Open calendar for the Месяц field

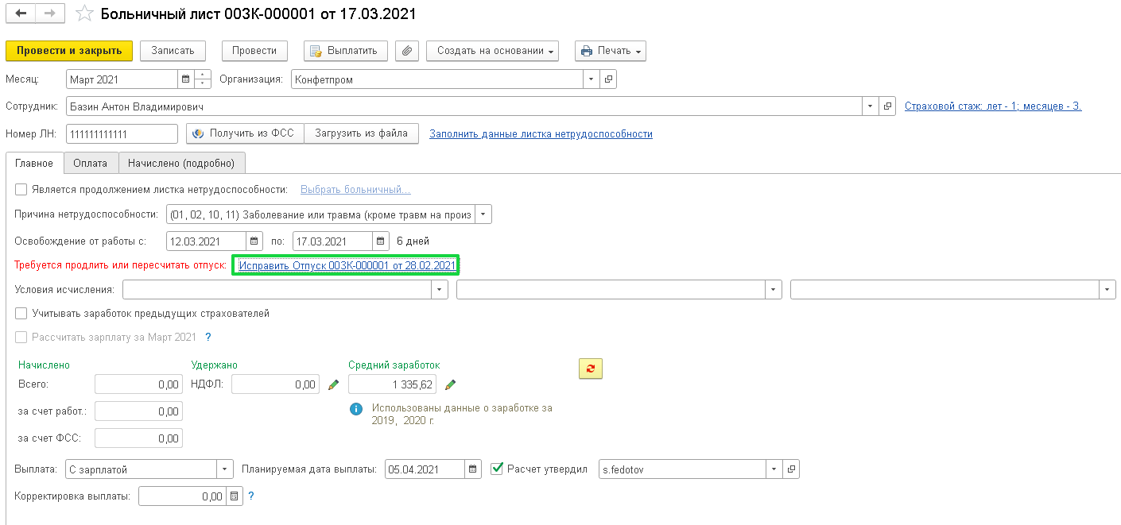coord(186,79)
